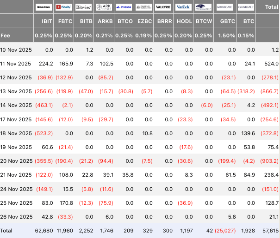Click the (903.2) total on 20 Nov
The image size is (280, 238).
pyautogui.click(x=269, y=161)
